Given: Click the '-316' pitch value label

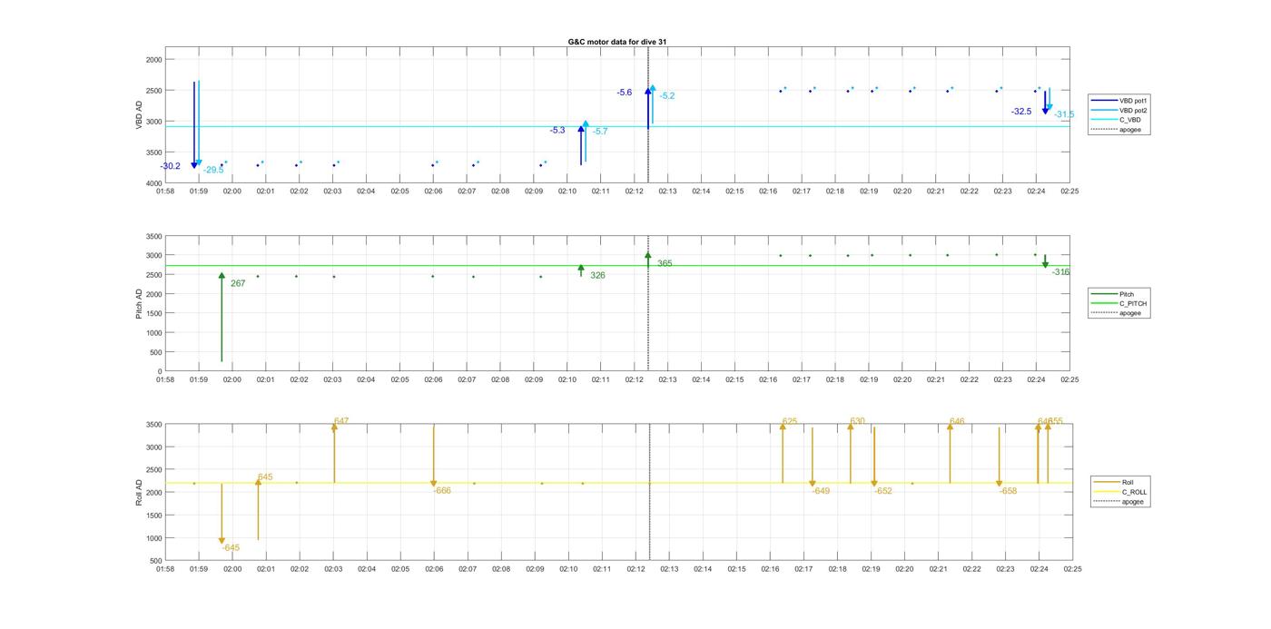Looking at the screenshot, I should point(1060,273).
